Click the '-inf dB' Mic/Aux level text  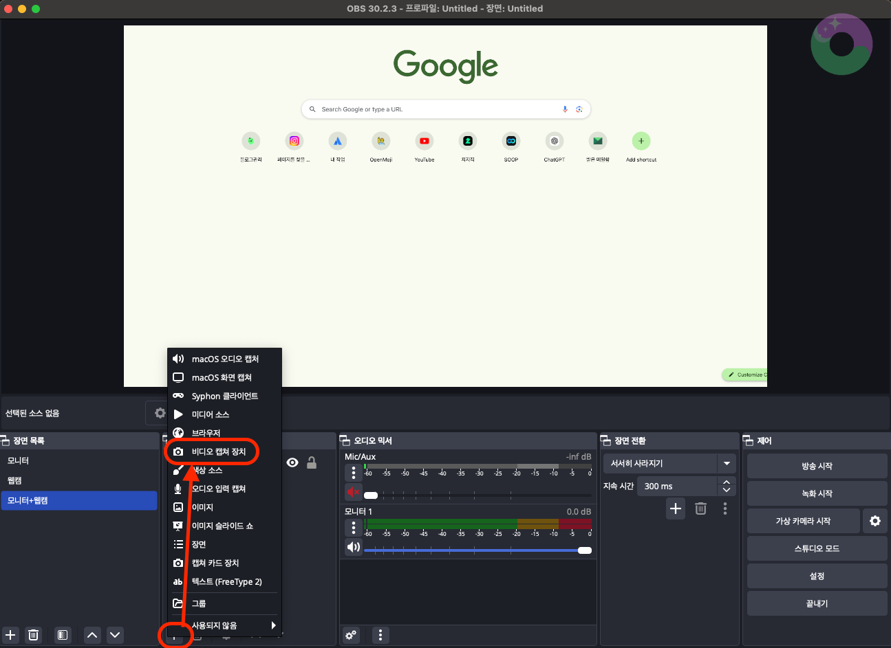[x=579, y=456]
